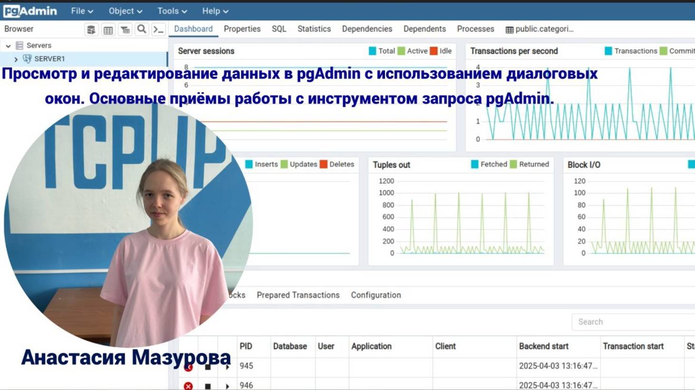Screen dimensions: 695x390
Task: Switch to the Dashboard tab
Action: pyautogui.click(x=193, y=29)
